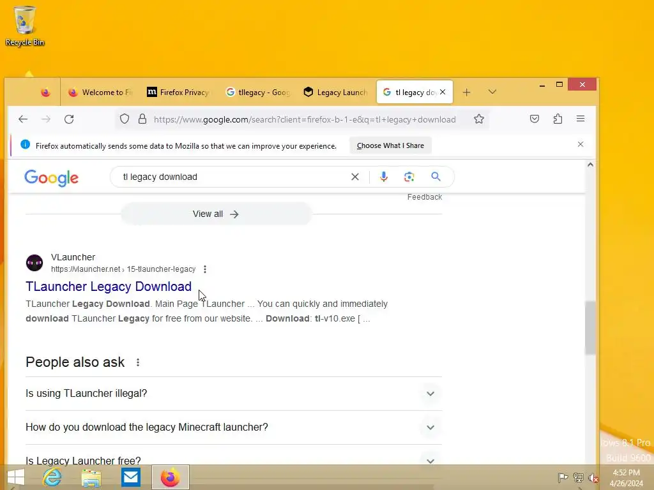Launch Internet Explorer from the taskbar
The width and height of the screenshot is (654, 490).
coord(52,477)
